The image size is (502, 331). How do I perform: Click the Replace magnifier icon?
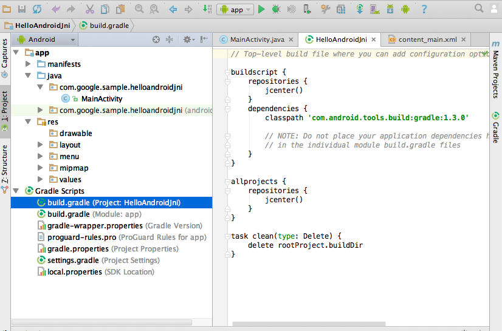pos(154,9)
